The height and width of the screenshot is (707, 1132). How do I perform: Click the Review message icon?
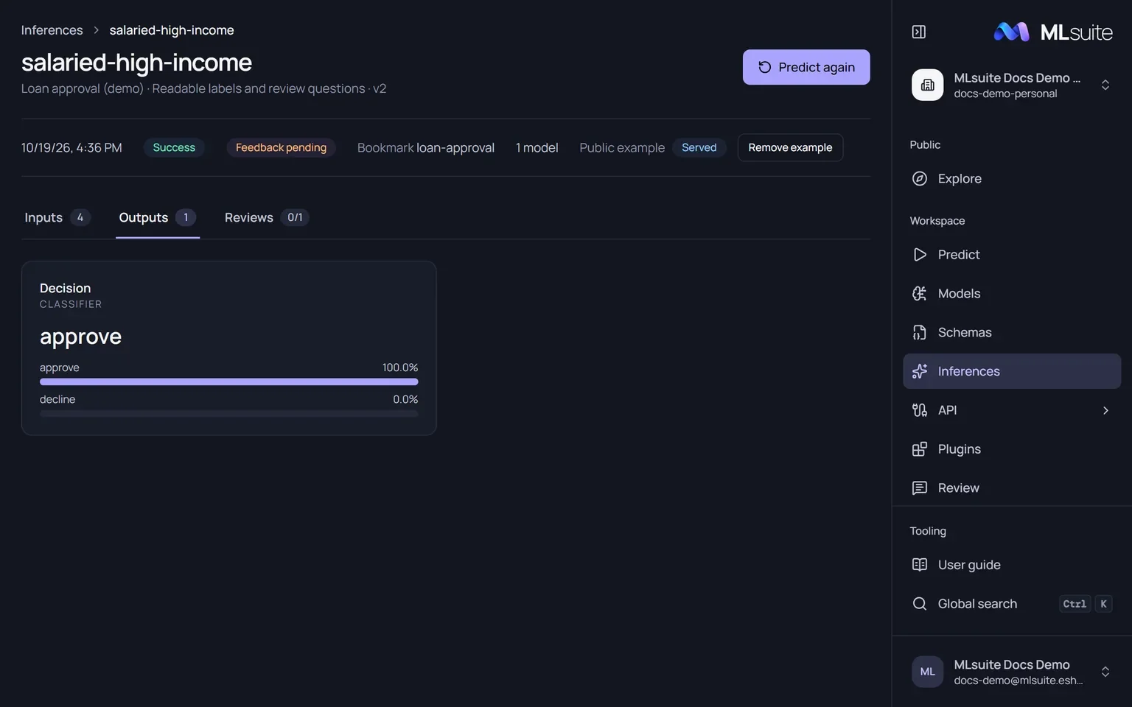pos(920,488)
